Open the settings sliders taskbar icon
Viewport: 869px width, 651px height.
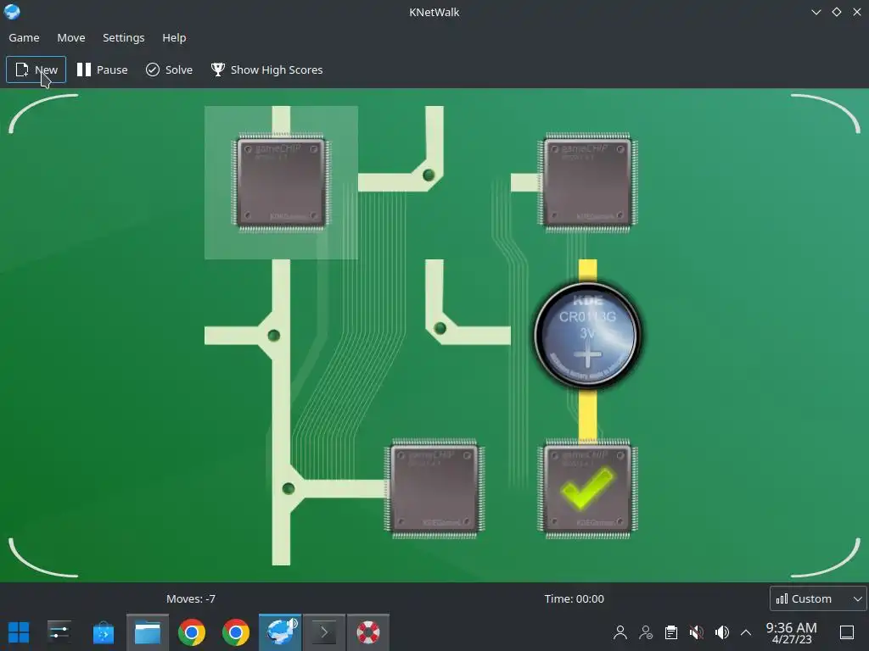click(x=59, y=632)
